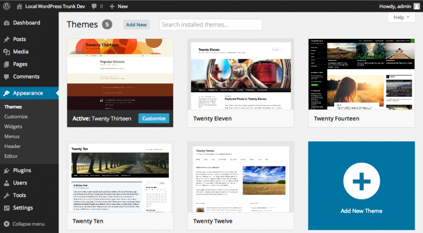Click the Collapse menu arrow icon
Screen dimensions: 423x233
point(7,224)
